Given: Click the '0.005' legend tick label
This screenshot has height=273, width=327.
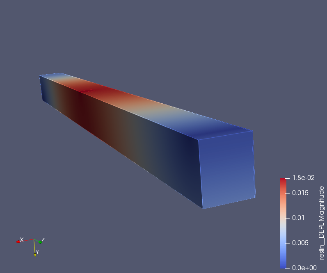Looking at the screenshot, I should 300,243.
